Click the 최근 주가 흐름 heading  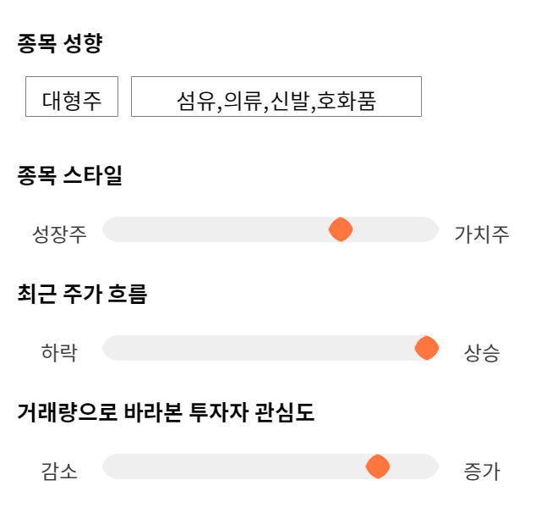[82, 294]
